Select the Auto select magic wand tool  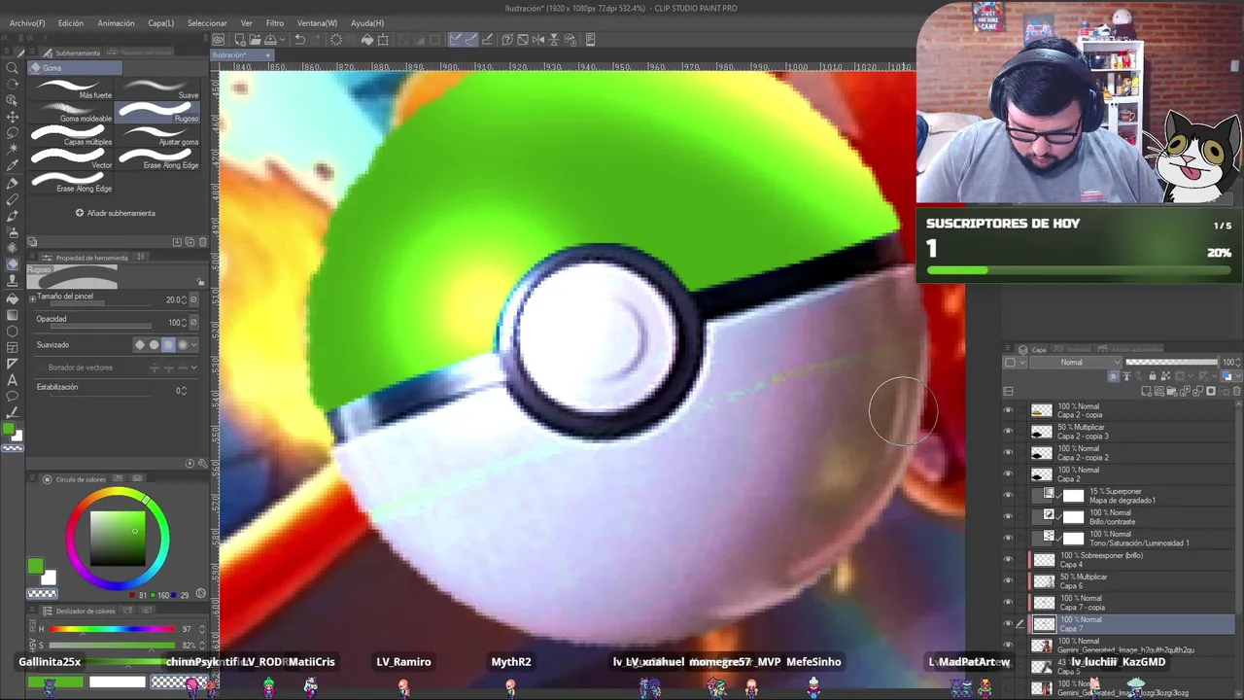click(13, 150)
